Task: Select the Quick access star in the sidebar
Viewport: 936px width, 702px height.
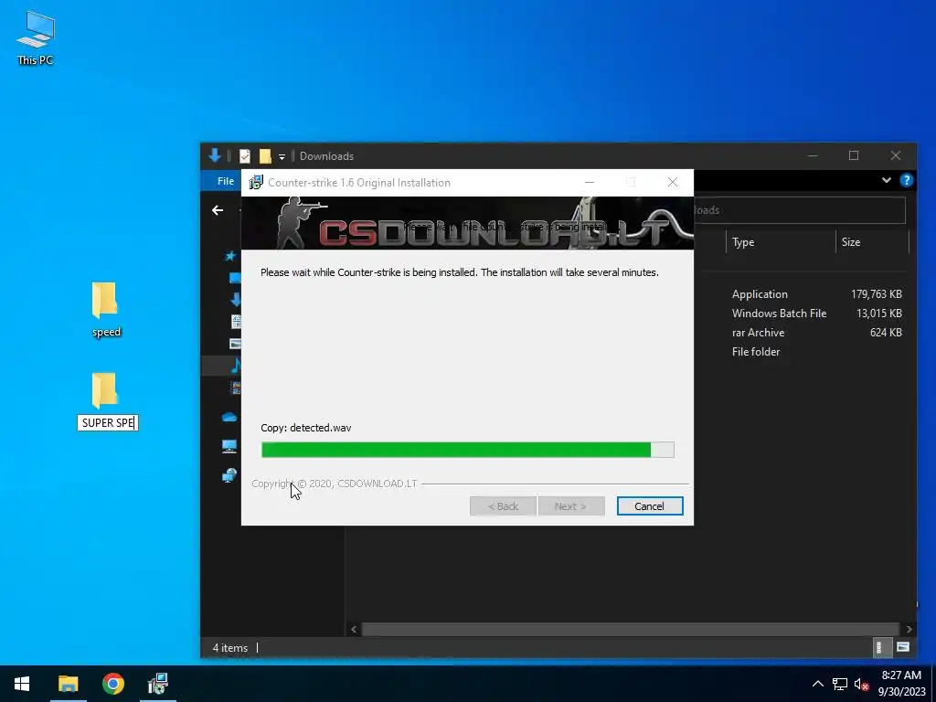Action: [x=230, y=256]
